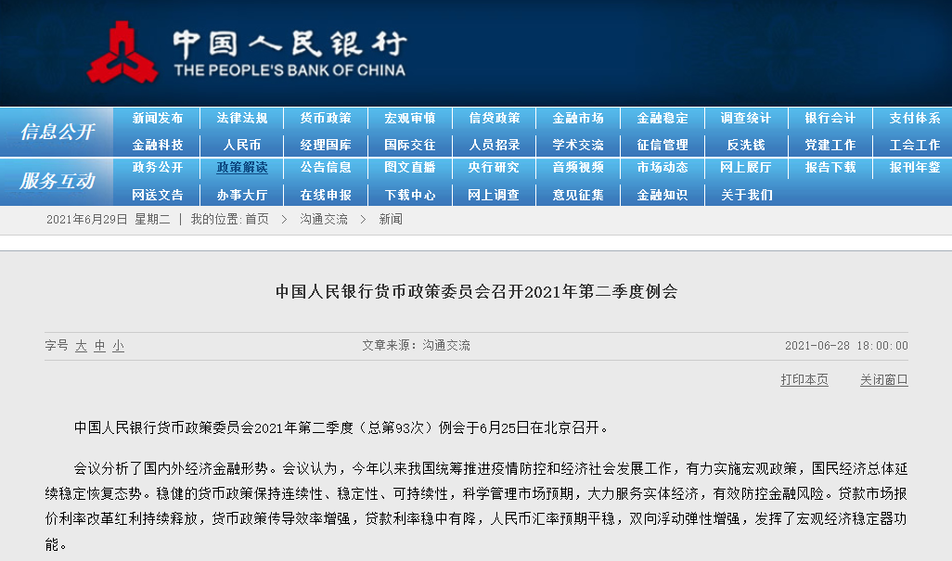The height and width of the screenshot is (561, 952).
Task: Select 市场动态 link
Action: click(663, 168)
